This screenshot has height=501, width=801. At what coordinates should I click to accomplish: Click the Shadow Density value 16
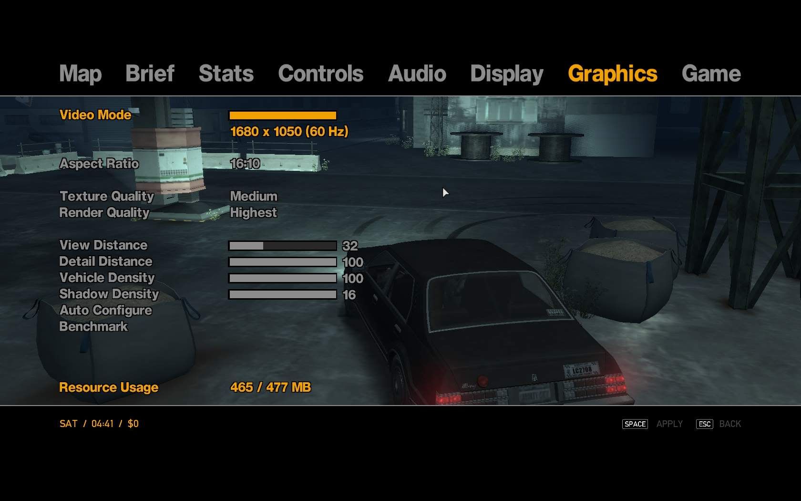[349, 294]
